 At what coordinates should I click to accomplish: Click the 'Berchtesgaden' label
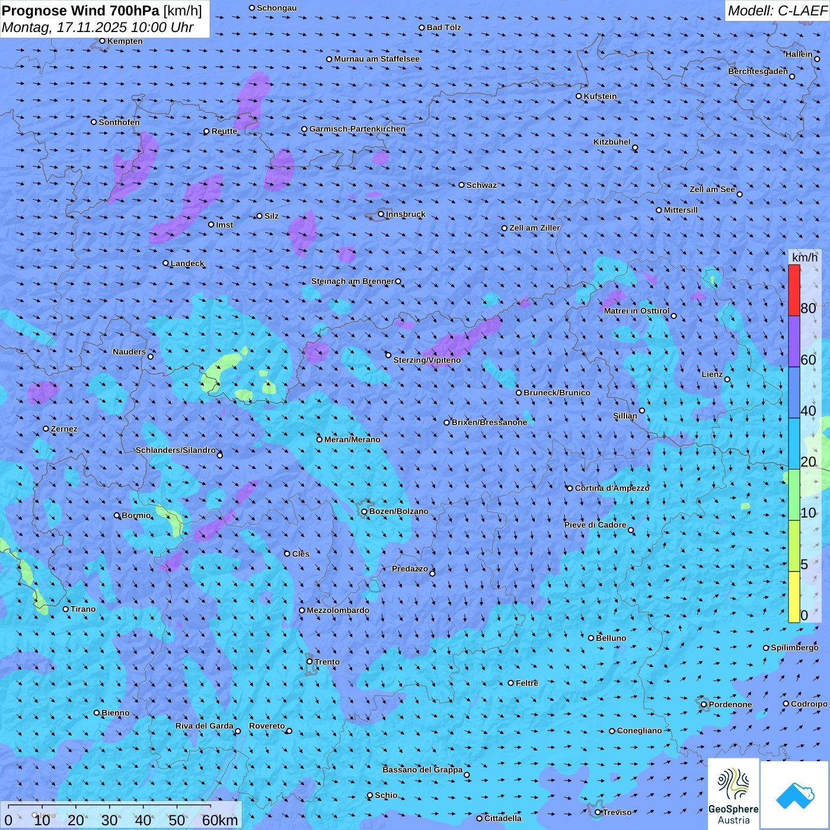tap(758, 71)
